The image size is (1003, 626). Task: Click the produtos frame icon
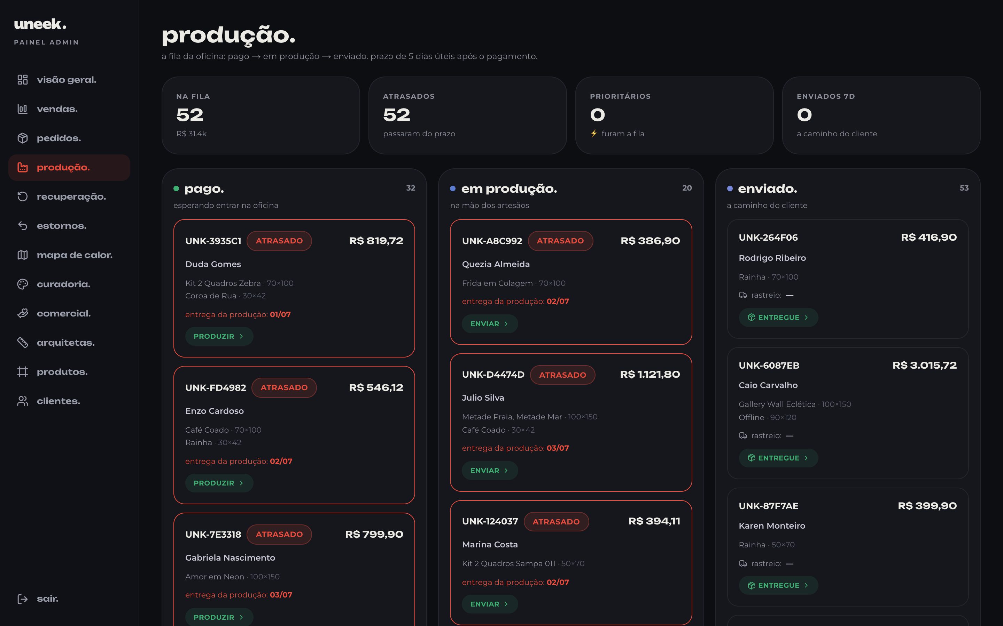click(22, 372)
